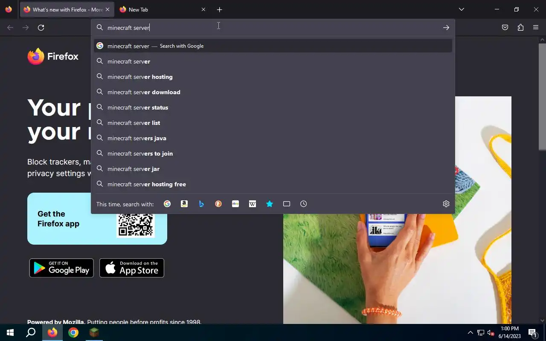Choose suggestion 'minecraft server hosting free'
The width and height of the screenshot is (546, 341).
coord(273,184)
